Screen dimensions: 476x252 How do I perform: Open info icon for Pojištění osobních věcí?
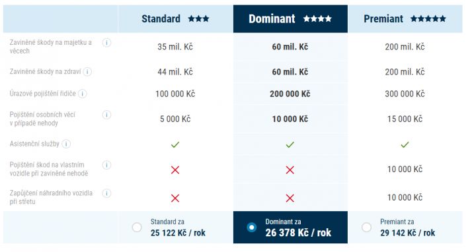(106, 115)
